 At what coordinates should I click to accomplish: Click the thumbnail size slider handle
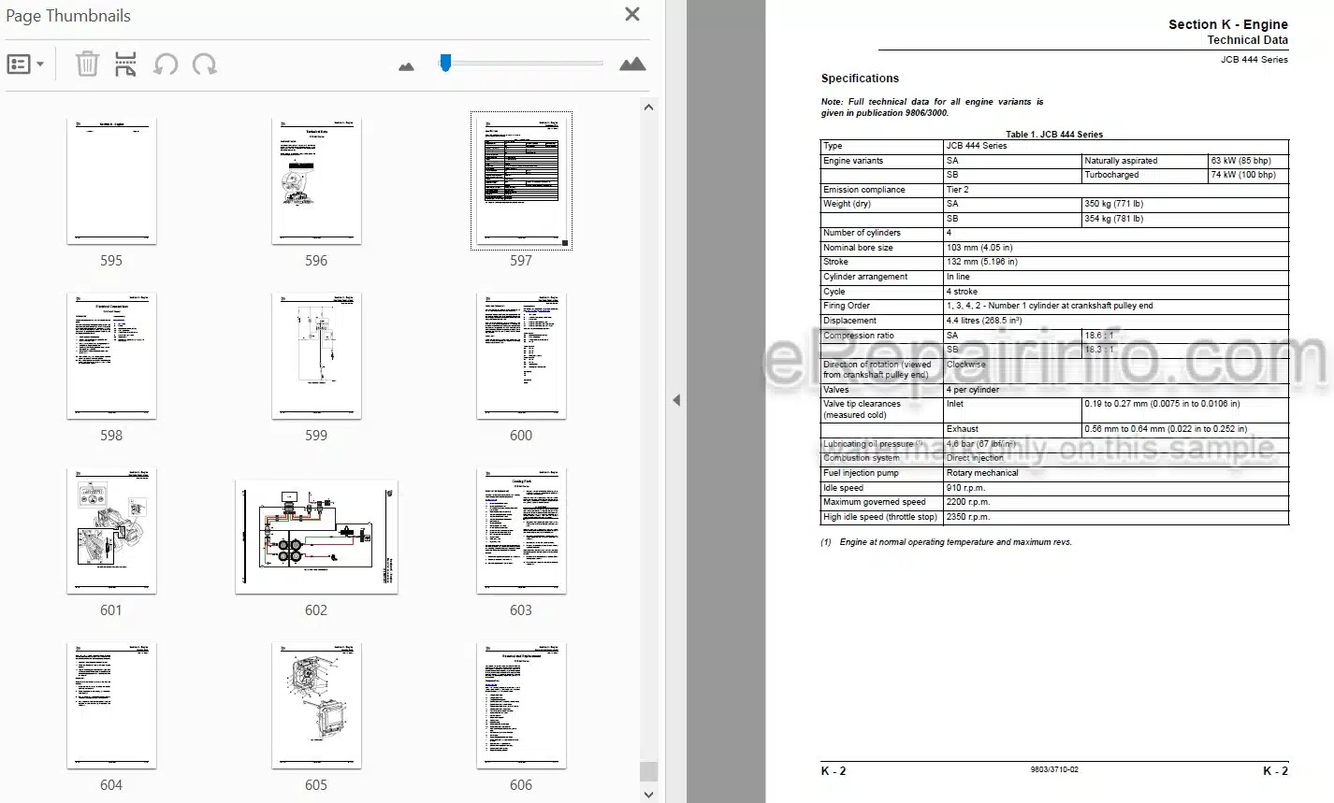[445, 63]
